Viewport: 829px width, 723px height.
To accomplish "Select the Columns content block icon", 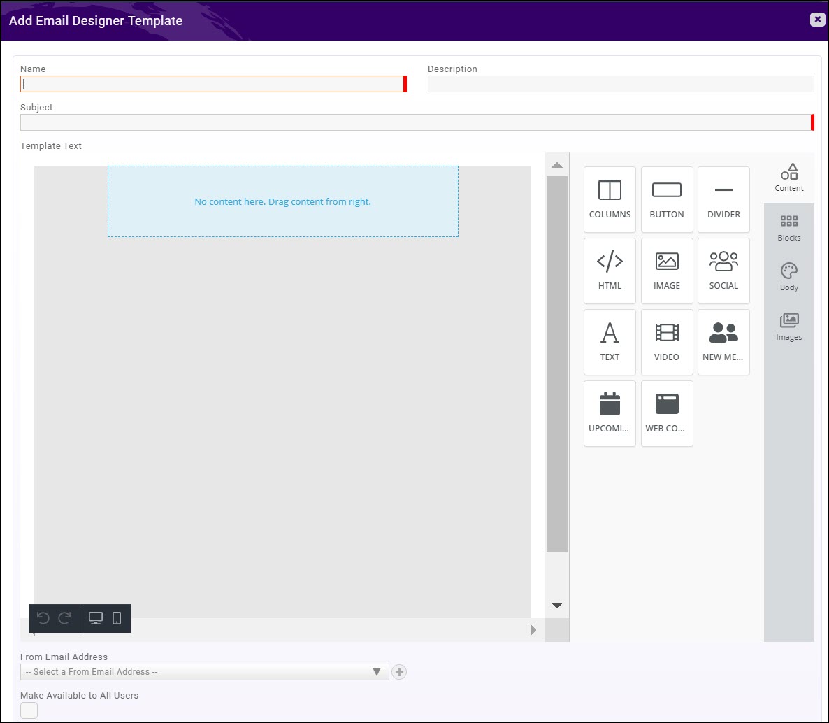I will click(609, 199).
